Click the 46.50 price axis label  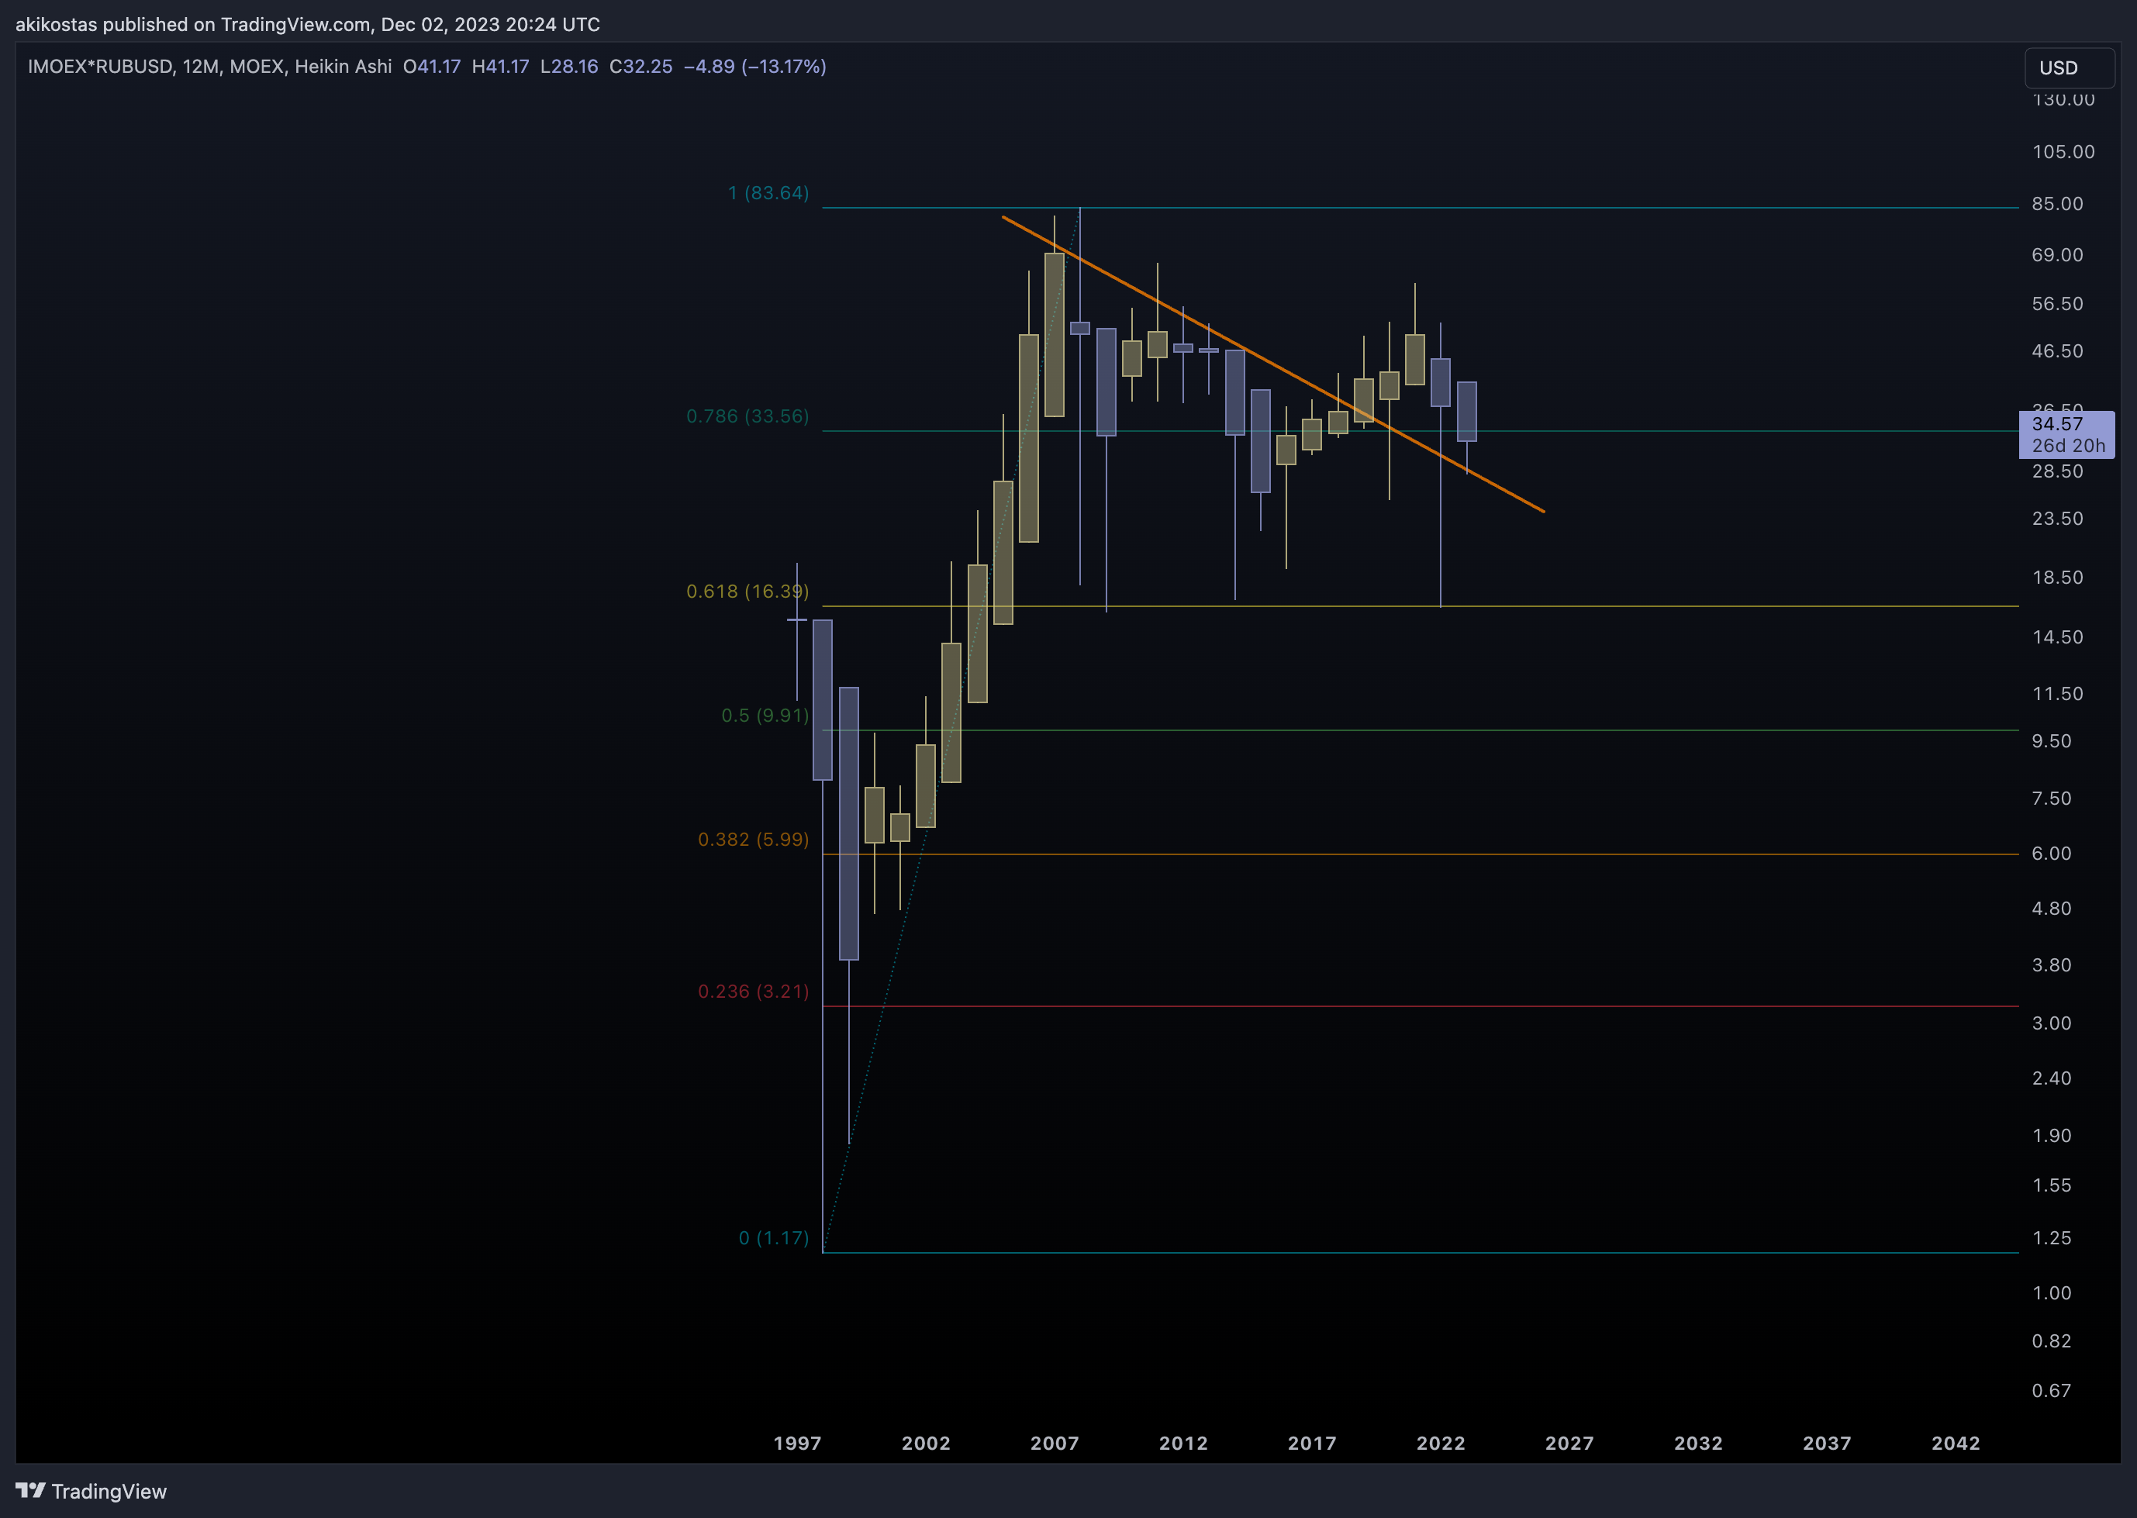pos(2058,351)
